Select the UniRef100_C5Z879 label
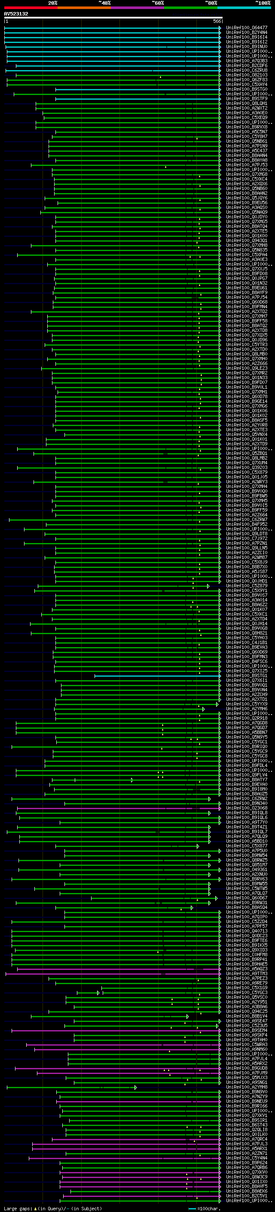 [x=246, y=586]
